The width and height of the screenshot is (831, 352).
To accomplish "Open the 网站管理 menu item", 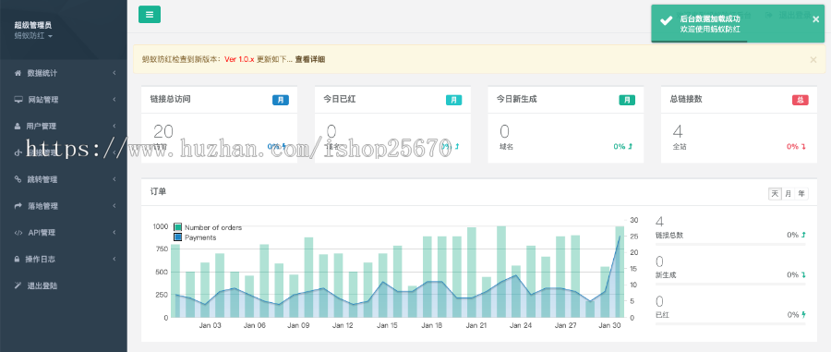I will 64,100.
